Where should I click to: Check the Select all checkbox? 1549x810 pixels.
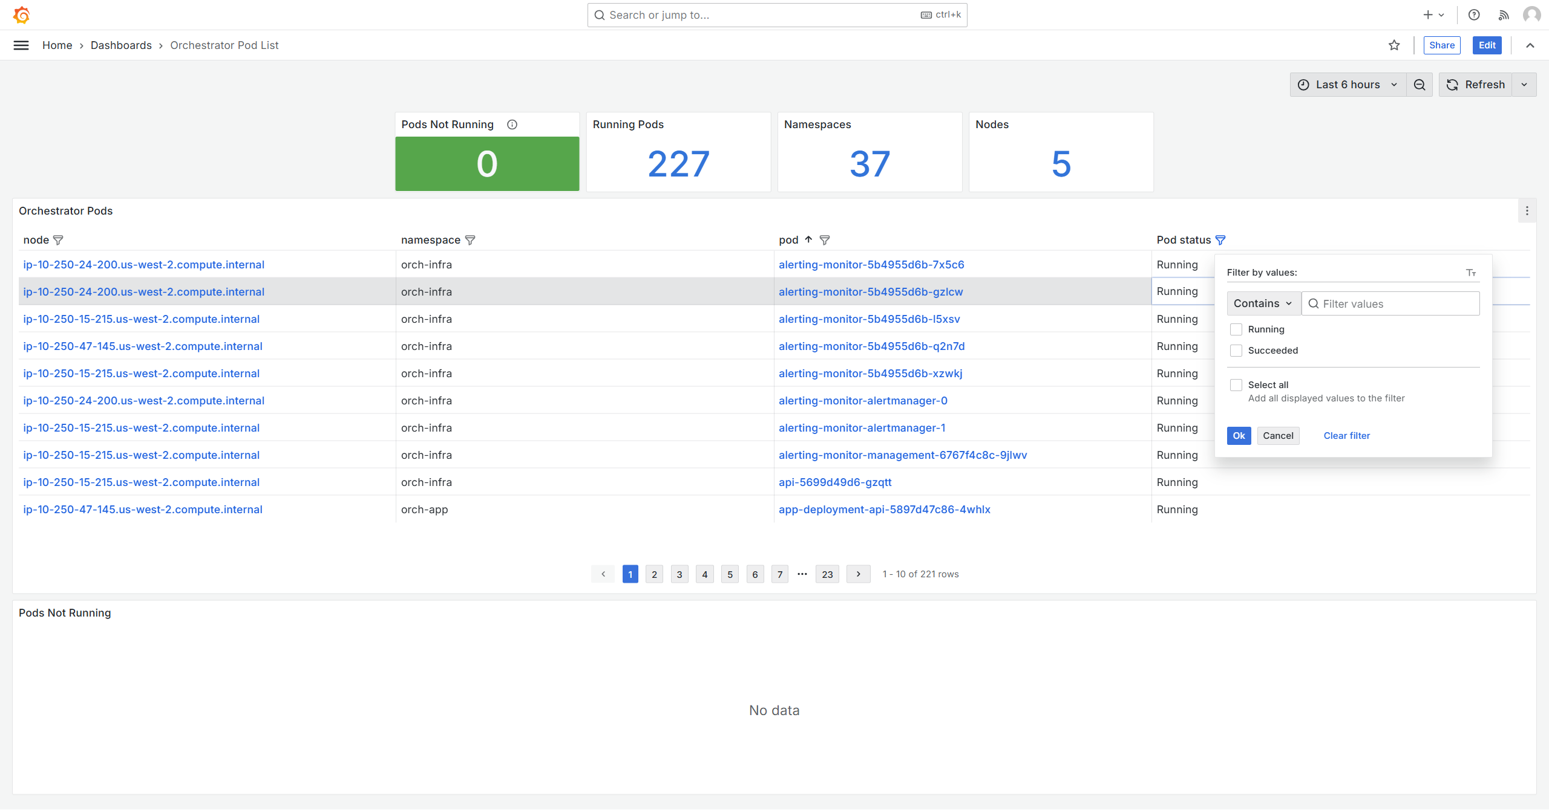pos(1236,385)
